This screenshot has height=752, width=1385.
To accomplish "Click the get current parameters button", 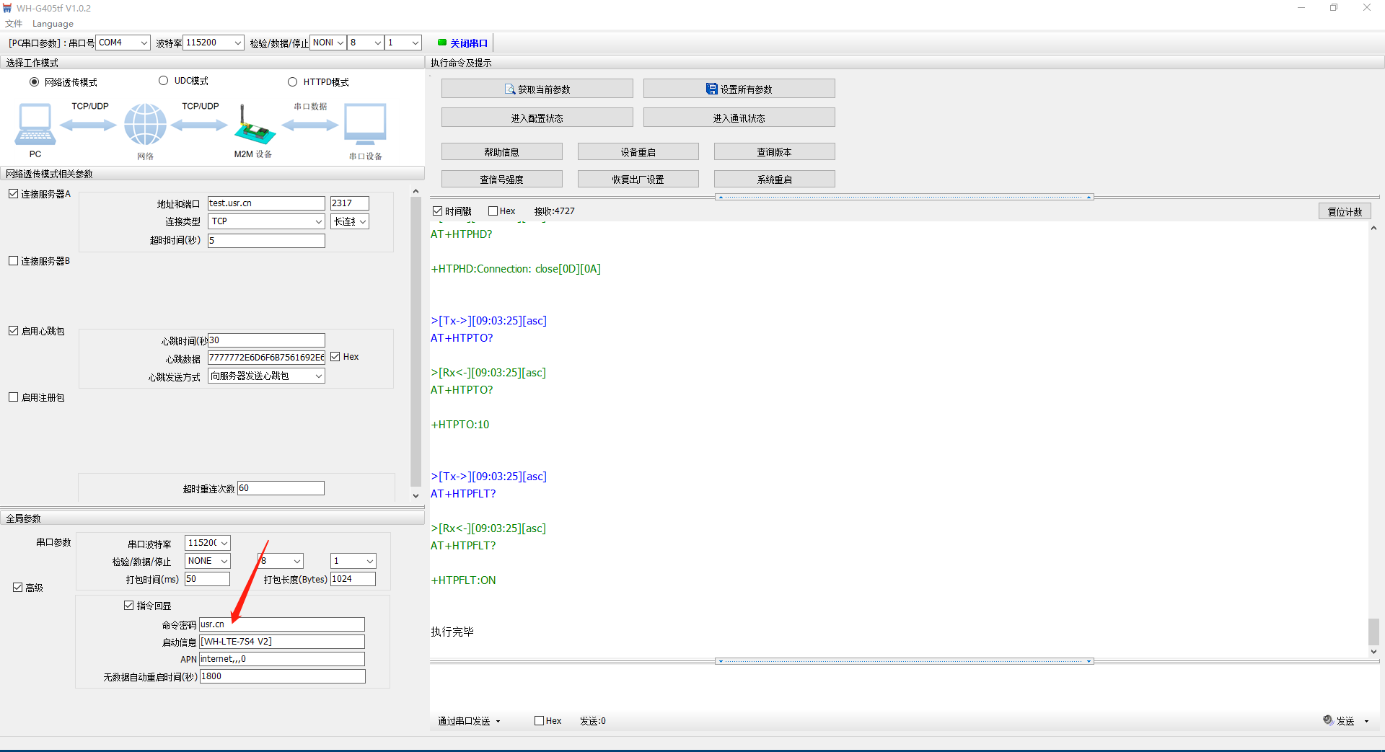I will pyautogui.click(x=537, y=89).
